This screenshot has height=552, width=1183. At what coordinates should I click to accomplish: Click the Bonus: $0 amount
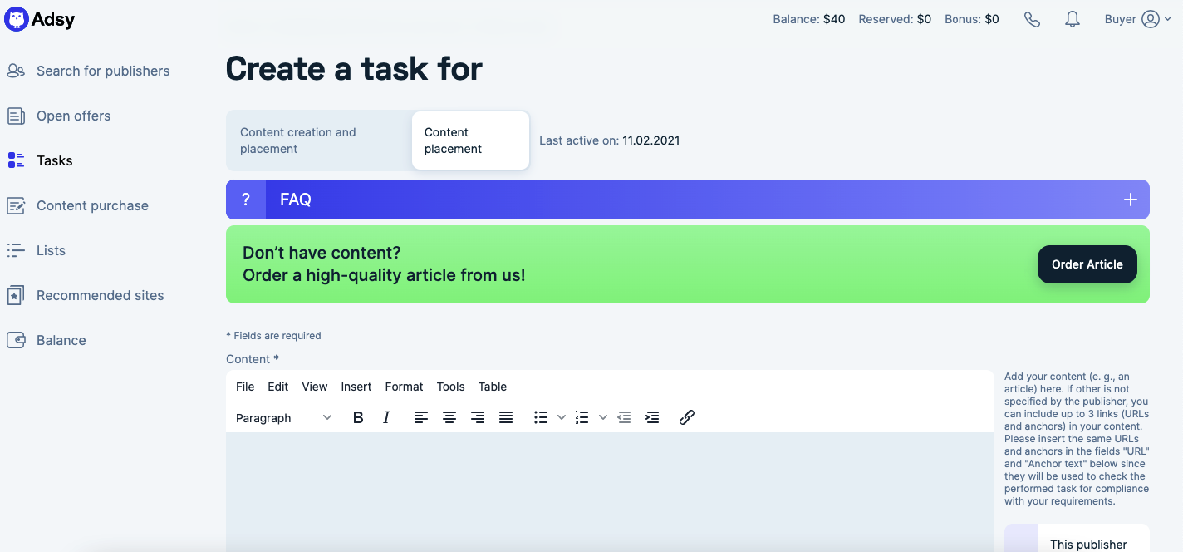pos(972,19)
